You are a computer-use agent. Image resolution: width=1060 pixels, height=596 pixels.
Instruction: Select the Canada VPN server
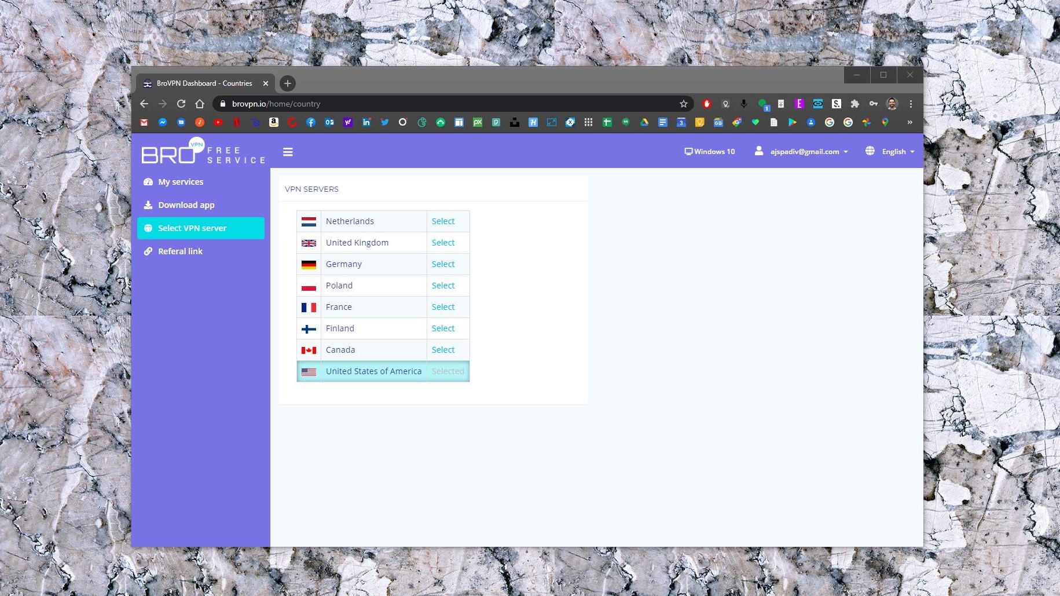point(443,350)
